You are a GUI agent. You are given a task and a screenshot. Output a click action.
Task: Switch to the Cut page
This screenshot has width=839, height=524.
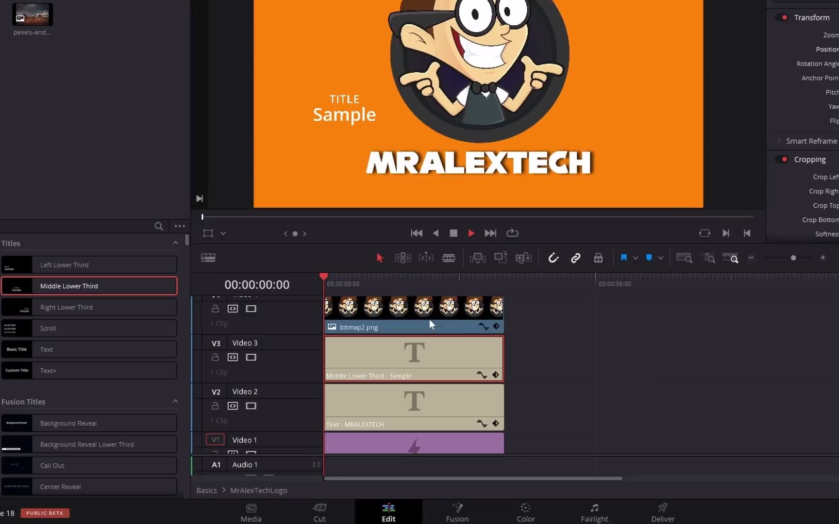(319, 512)
